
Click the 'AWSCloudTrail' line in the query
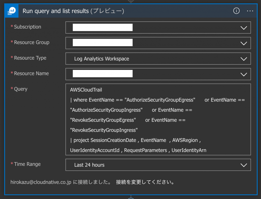[86, 90]
